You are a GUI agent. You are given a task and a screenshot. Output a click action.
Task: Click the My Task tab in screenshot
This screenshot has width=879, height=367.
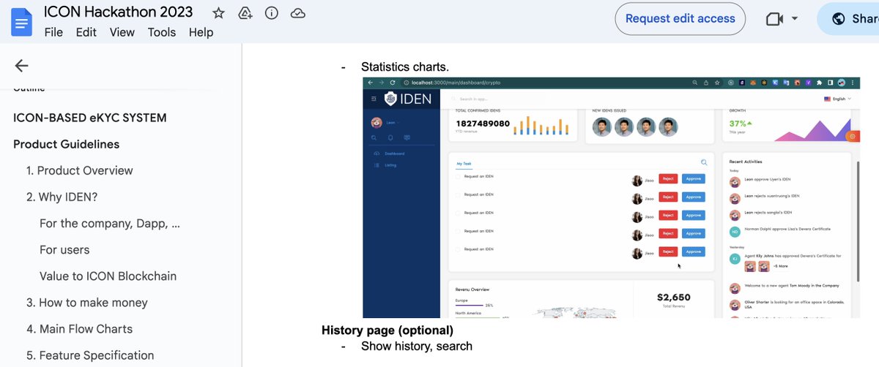point(464,164)
